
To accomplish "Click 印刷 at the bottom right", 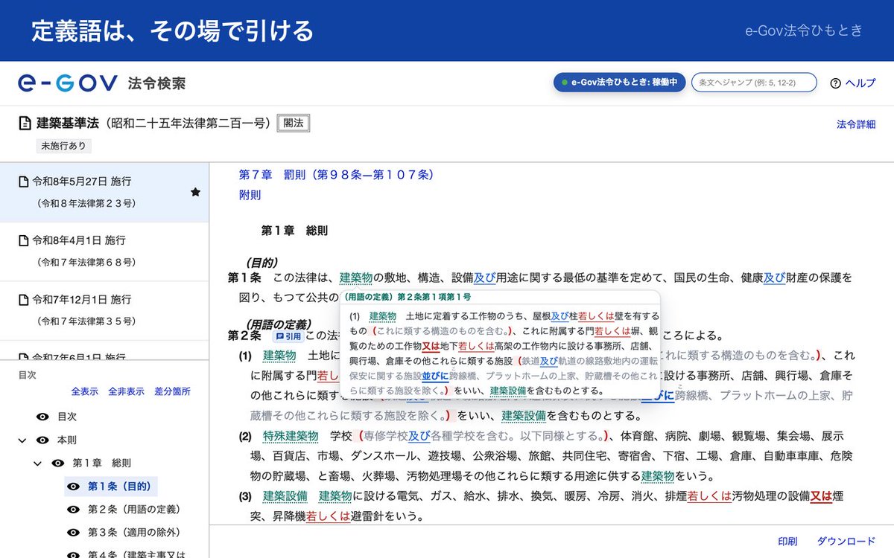I will coord(787,542).
